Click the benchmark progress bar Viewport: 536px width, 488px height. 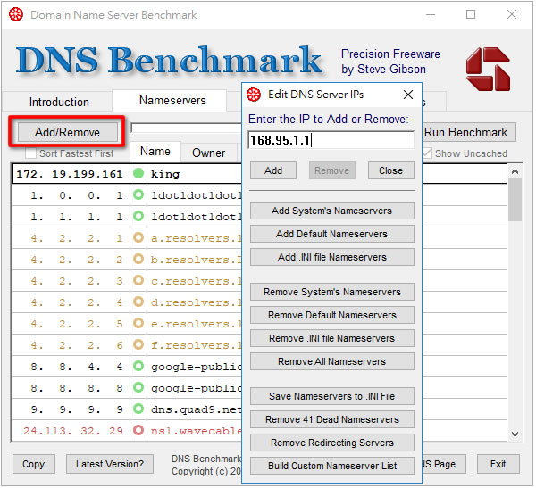(187, 128)
